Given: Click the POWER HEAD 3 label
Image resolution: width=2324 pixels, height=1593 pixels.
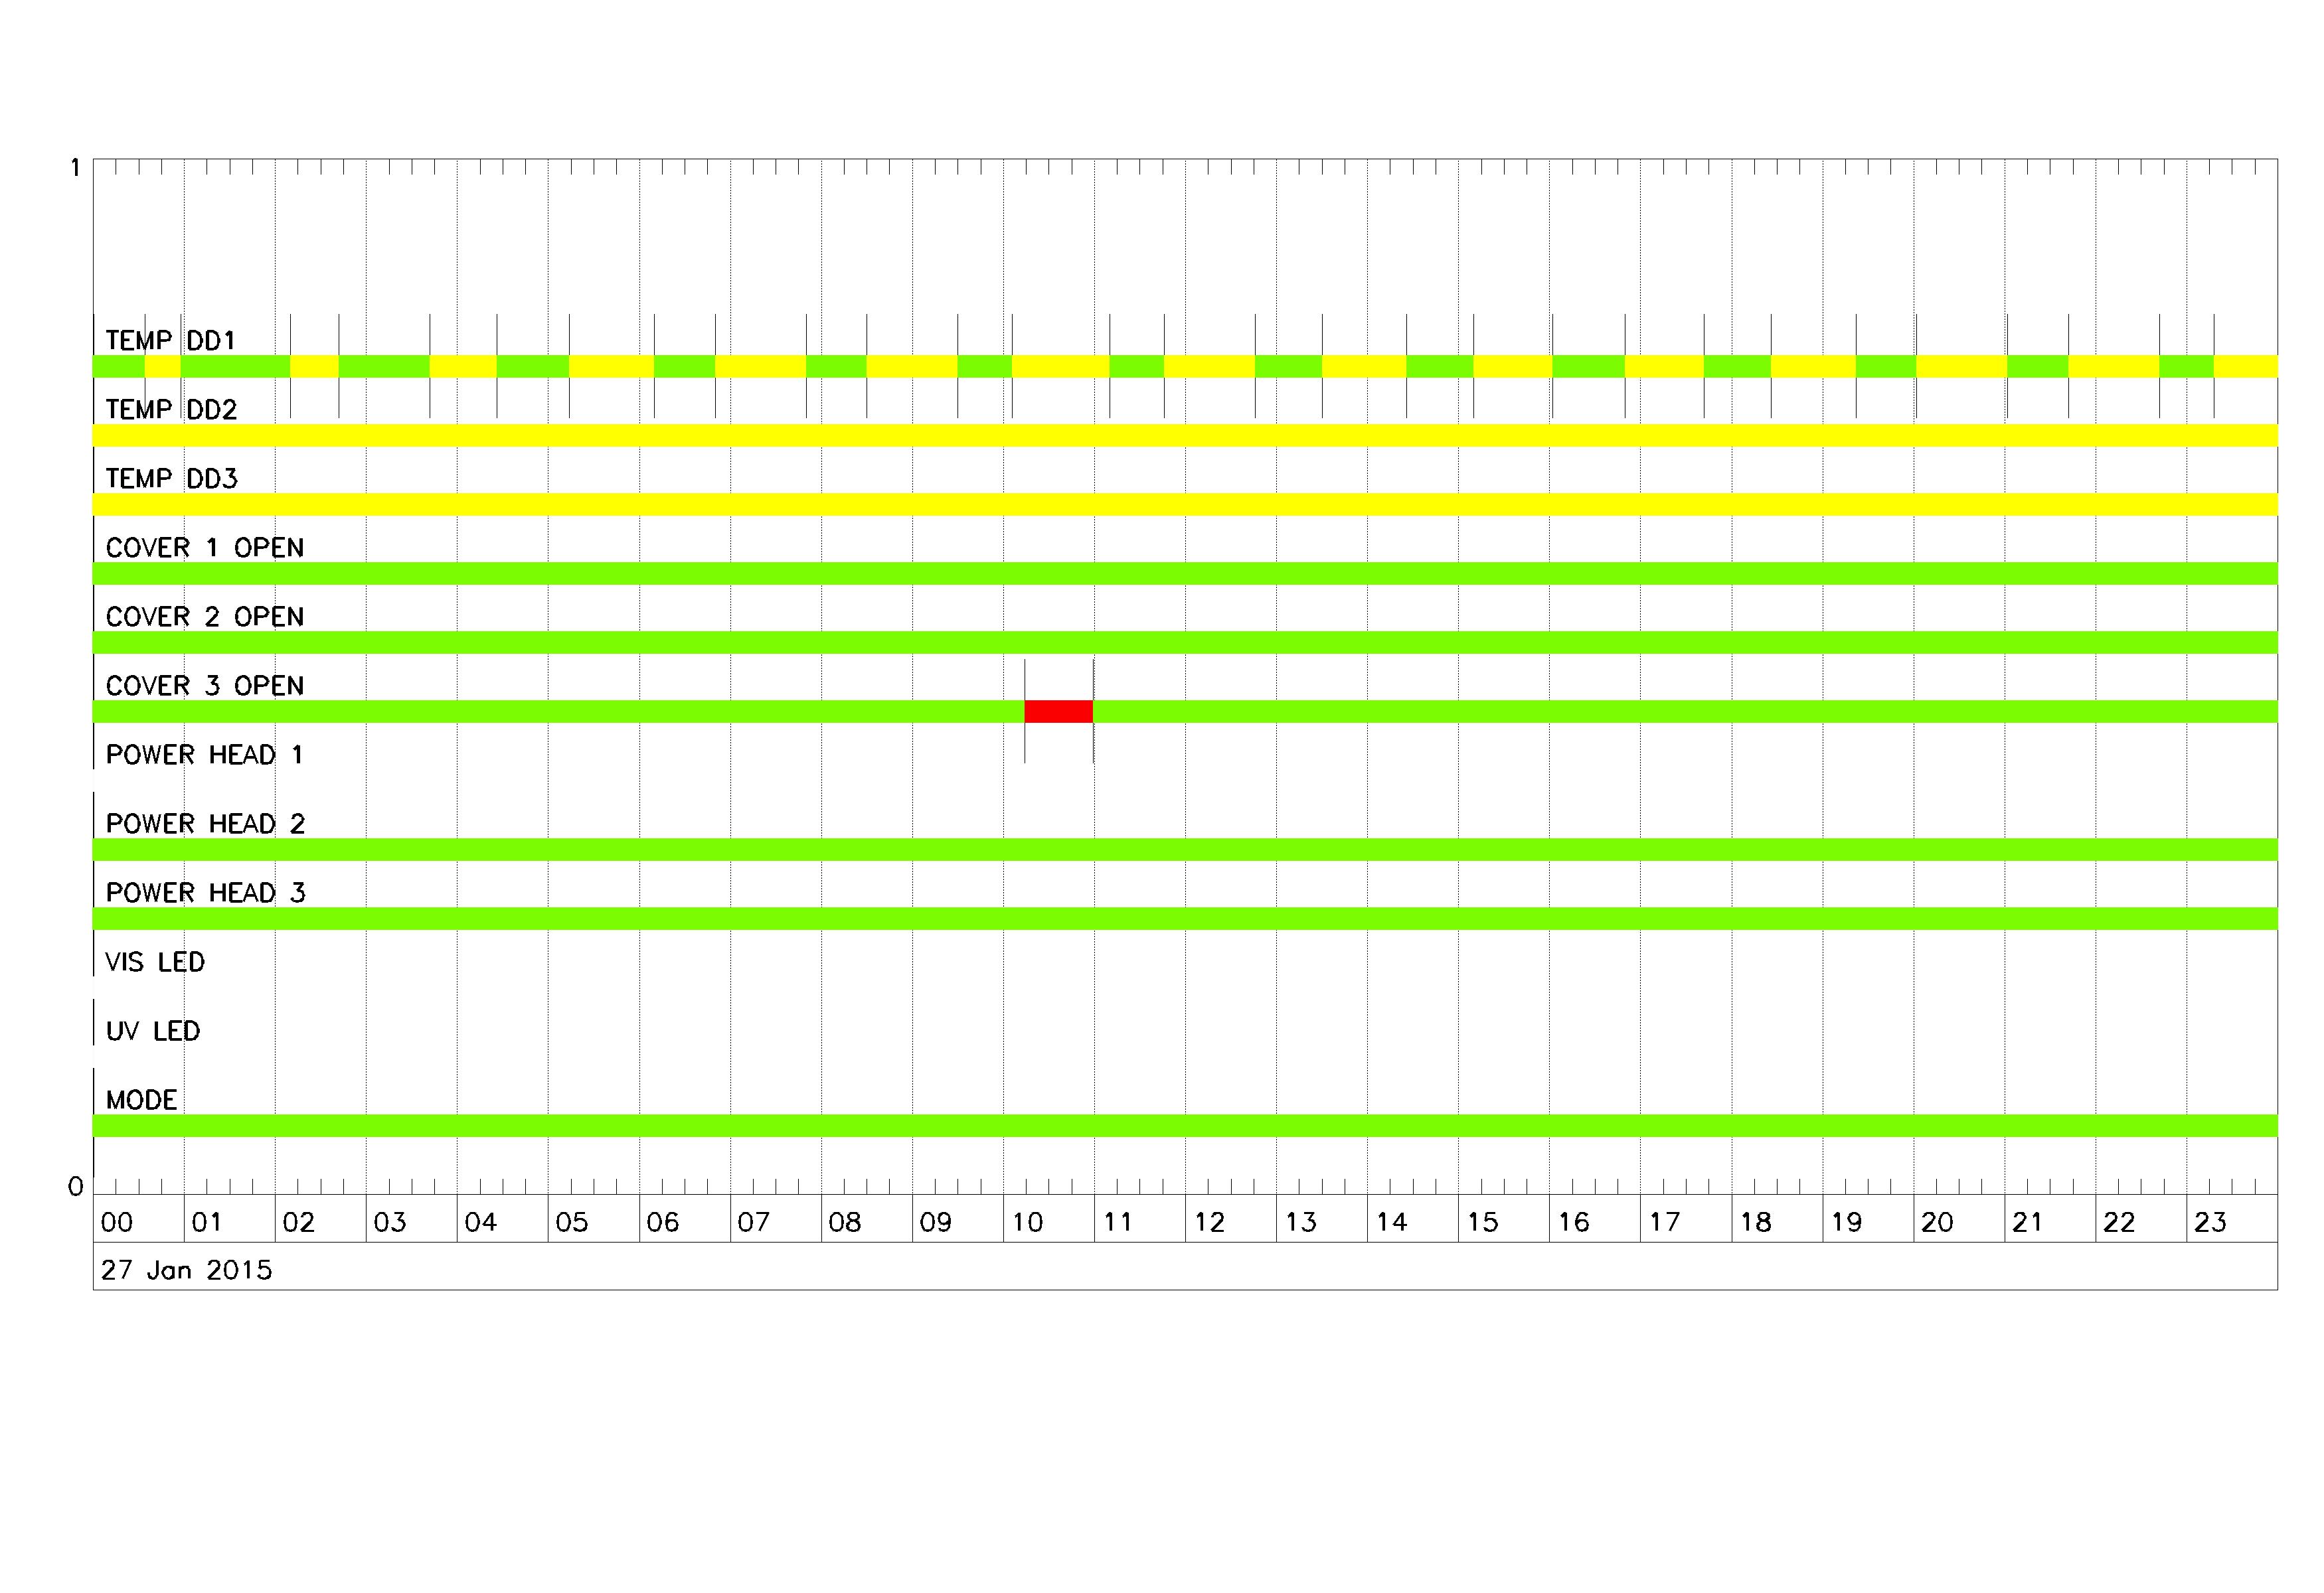Looking at the screenshot, I should click(x=205, y=893).
